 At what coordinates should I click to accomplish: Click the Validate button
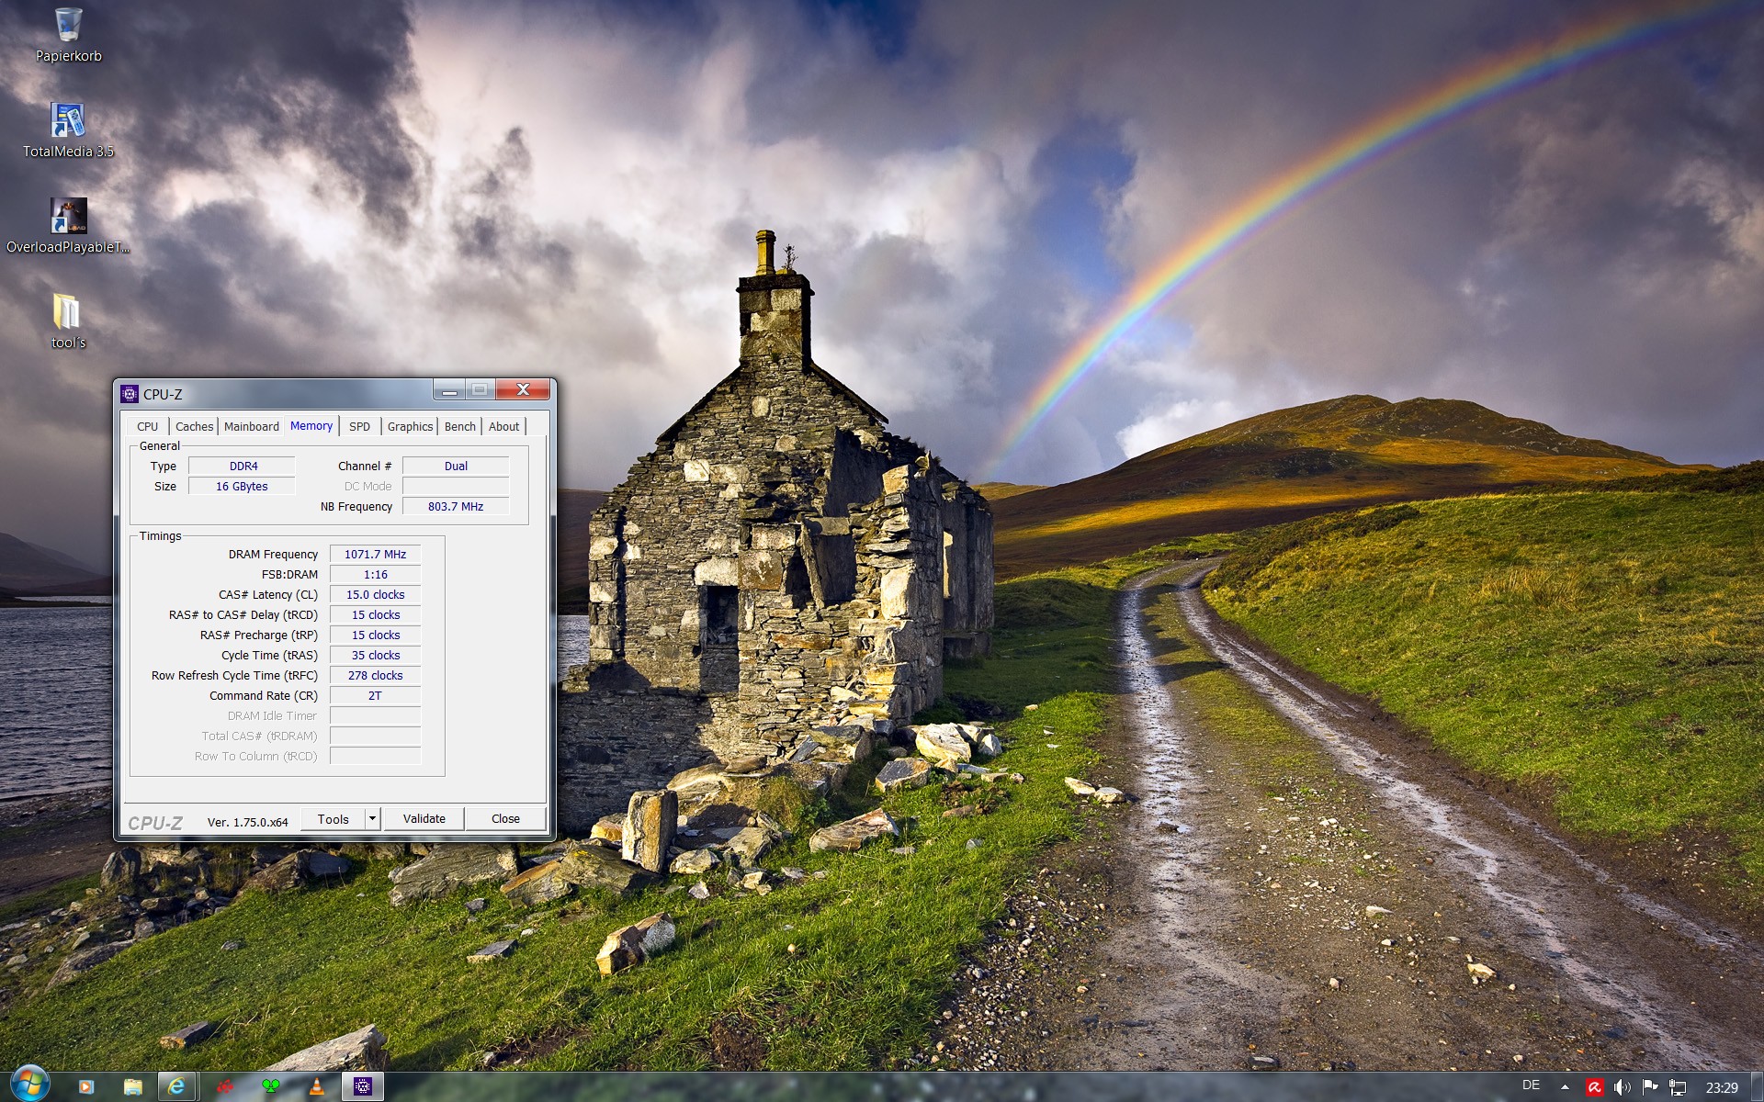(x=424, y=818)
